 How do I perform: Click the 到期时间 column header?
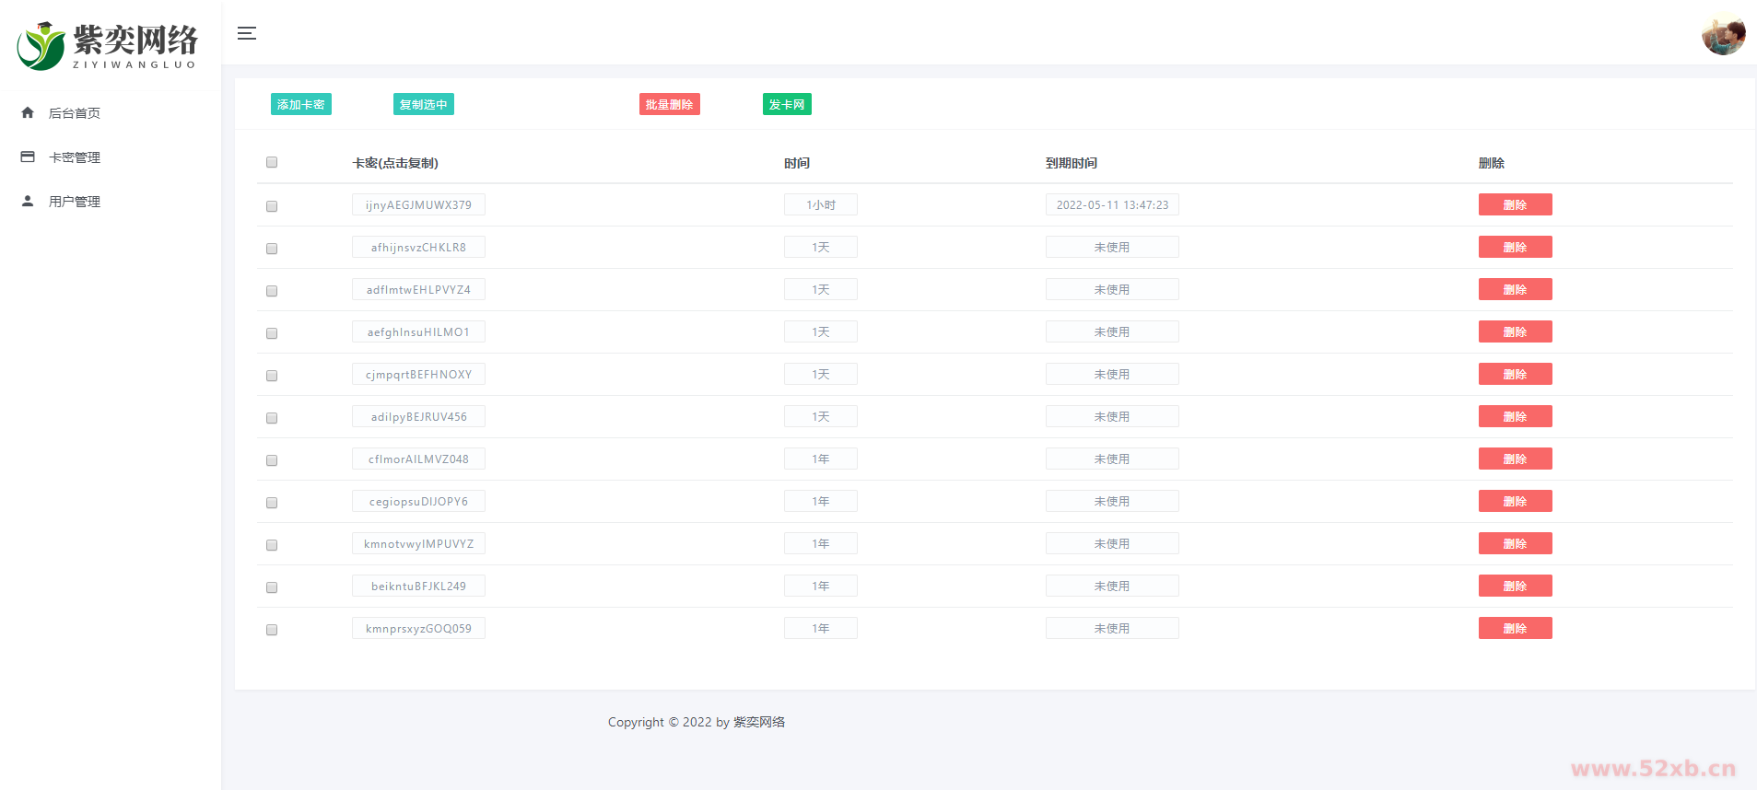click(x=1072, y=163)
